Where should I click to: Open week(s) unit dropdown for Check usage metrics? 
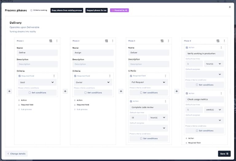pos(214,110)
